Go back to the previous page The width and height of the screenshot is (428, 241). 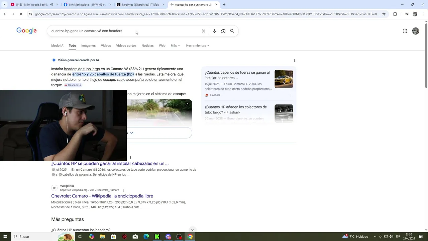(x=5, y=14)
